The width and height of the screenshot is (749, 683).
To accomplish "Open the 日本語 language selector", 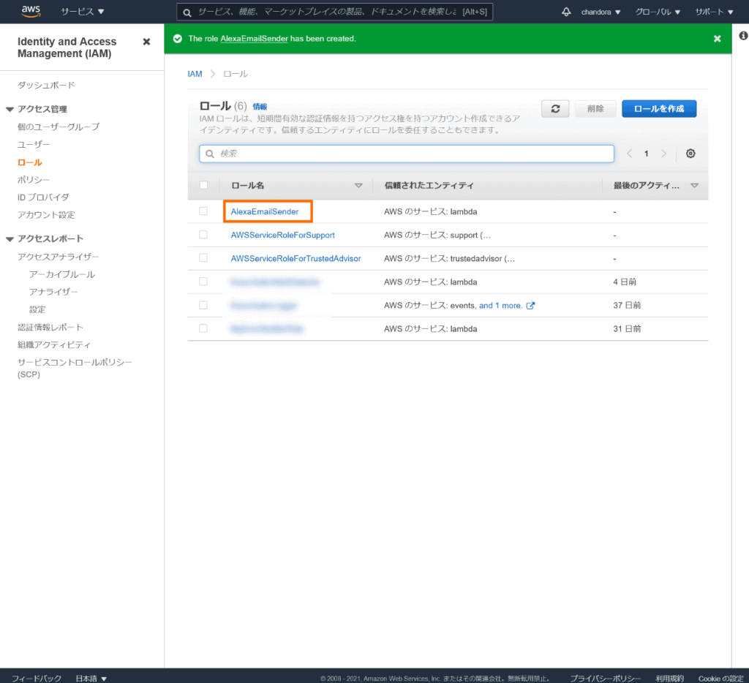I will (91, 678).
